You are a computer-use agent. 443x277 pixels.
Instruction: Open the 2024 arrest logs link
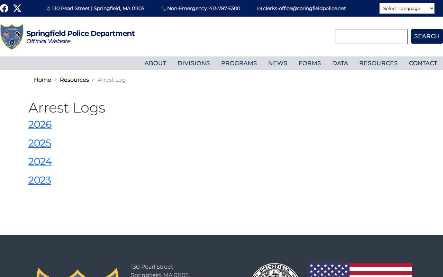coord(40,162)
